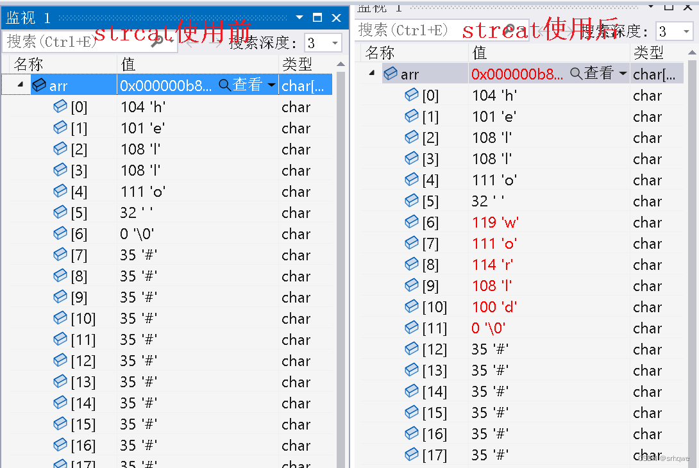This screenshot has height=468, width=699.
Task: Click the float window icon on 监视 1 title bar
Action: click(317, 18)
